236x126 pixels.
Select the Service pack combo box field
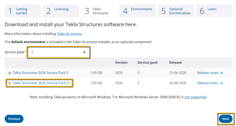[59, 52]
